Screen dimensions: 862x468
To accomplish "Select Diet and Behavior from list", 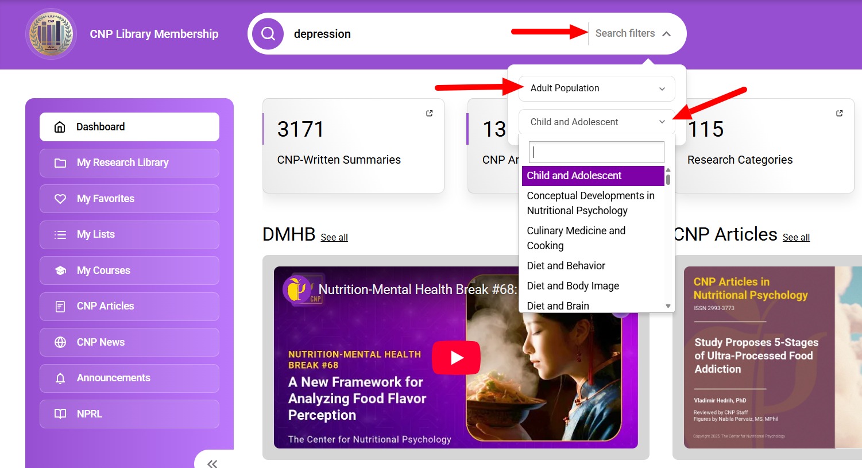I will [566, 266].
